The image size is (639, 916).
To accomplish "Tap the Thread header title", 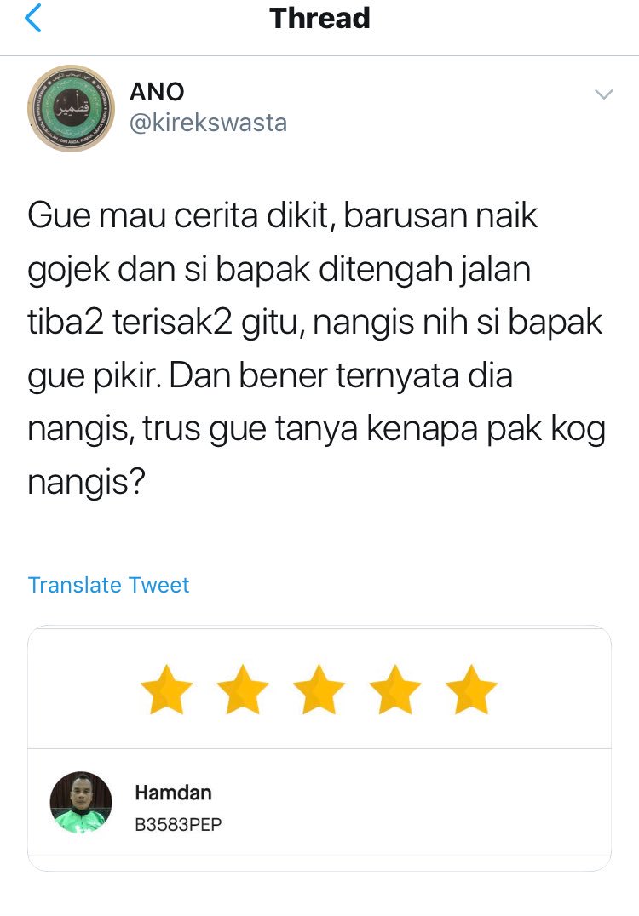I will (x=319, y=18).
